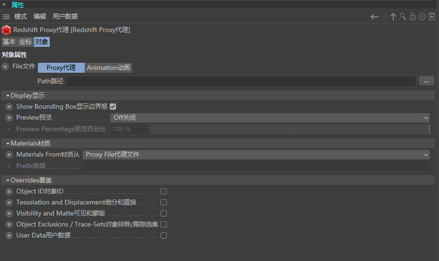
Task: Click the 对象属性 heading
Action: point(15,55)
